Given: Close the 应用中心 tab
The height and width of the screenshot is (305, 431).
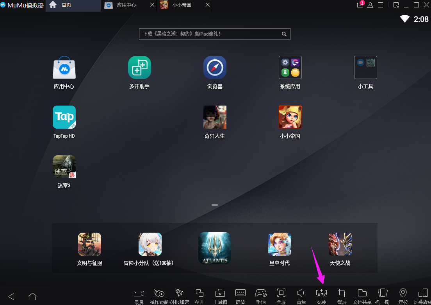Looking at the screenshot, I should [x=152, y=5].
